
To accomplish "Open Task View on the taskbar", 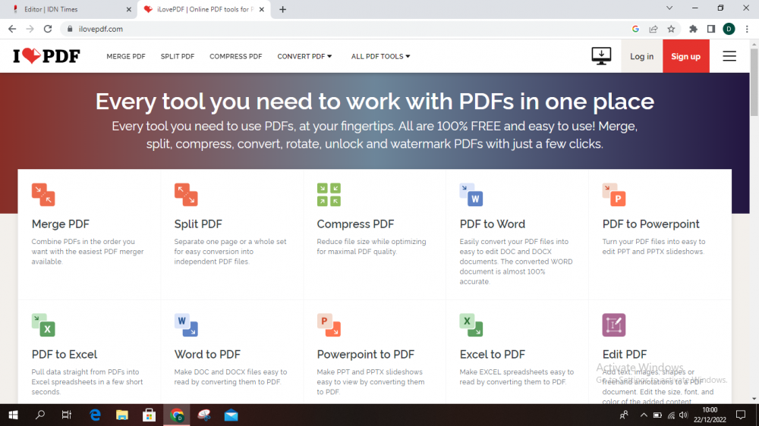I will (67, 415).
